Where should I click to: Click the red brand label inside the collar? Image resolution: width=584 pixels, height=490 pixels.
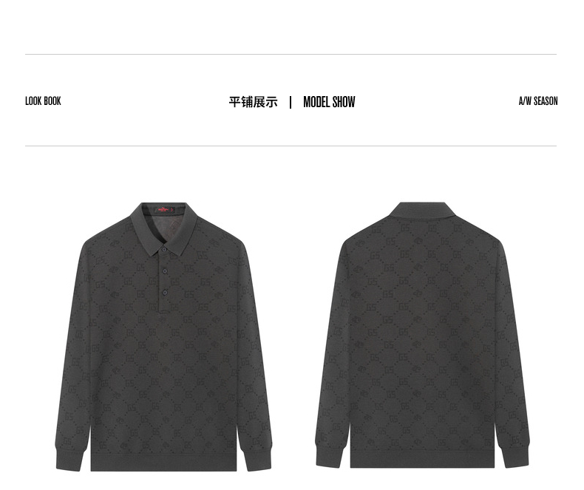(164, 210)
